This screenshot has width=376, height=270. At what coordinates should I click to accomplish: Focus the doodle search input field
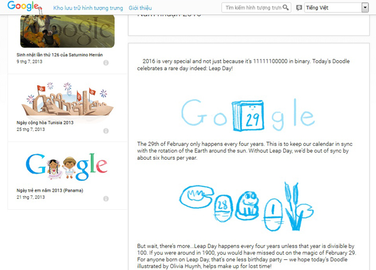(253, 8)
